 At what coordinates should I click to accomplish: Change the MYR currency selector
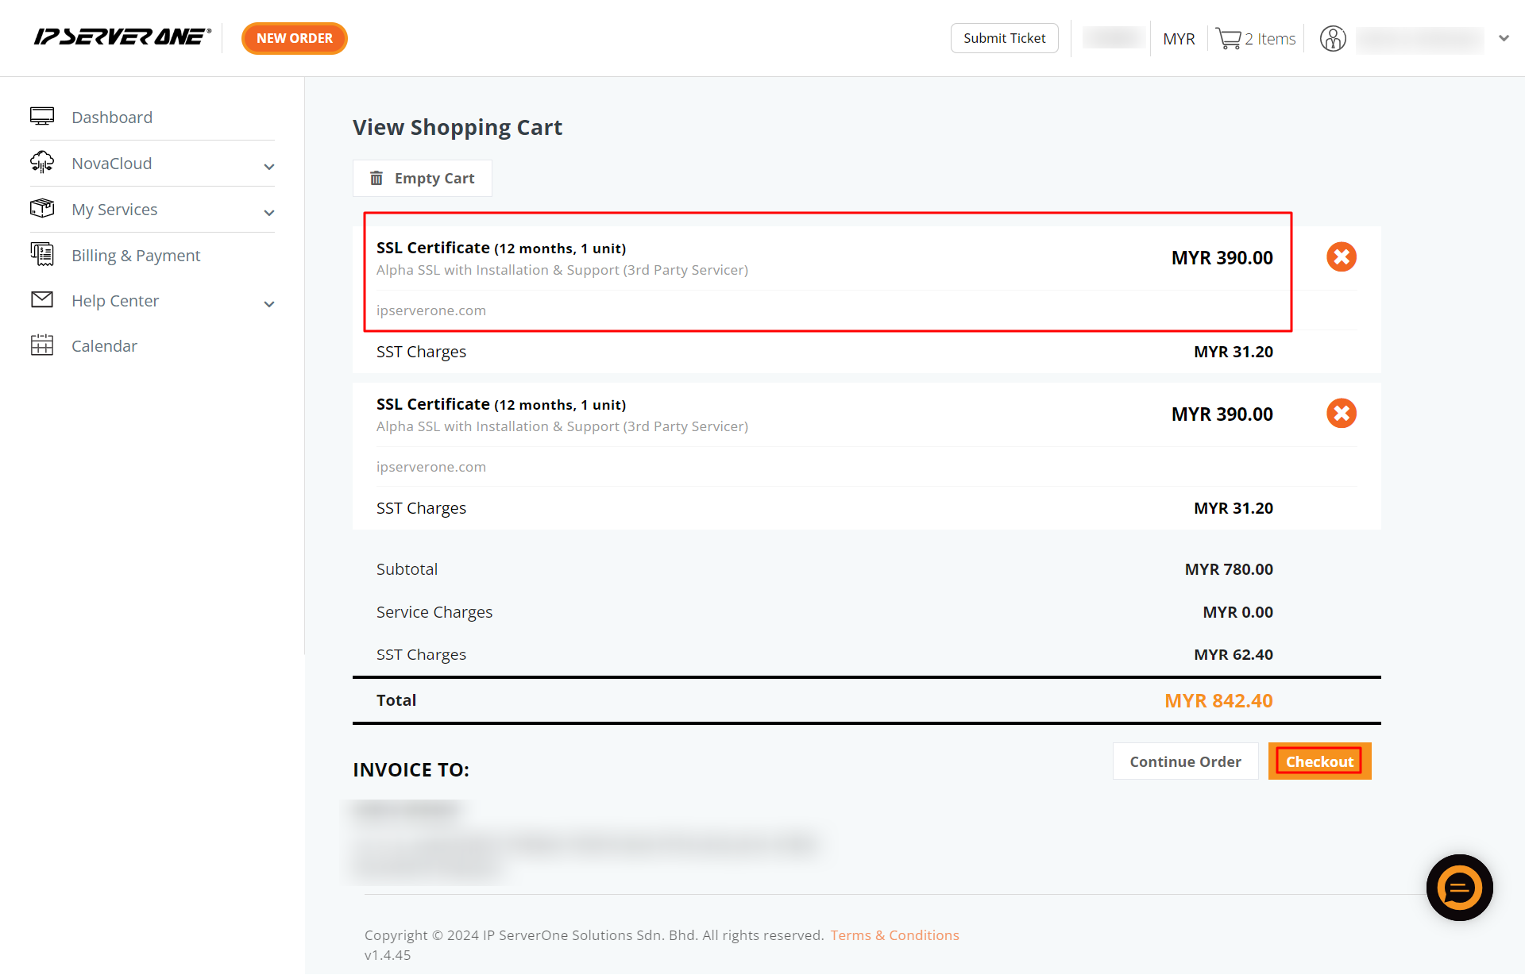[x=1179, y=39]
